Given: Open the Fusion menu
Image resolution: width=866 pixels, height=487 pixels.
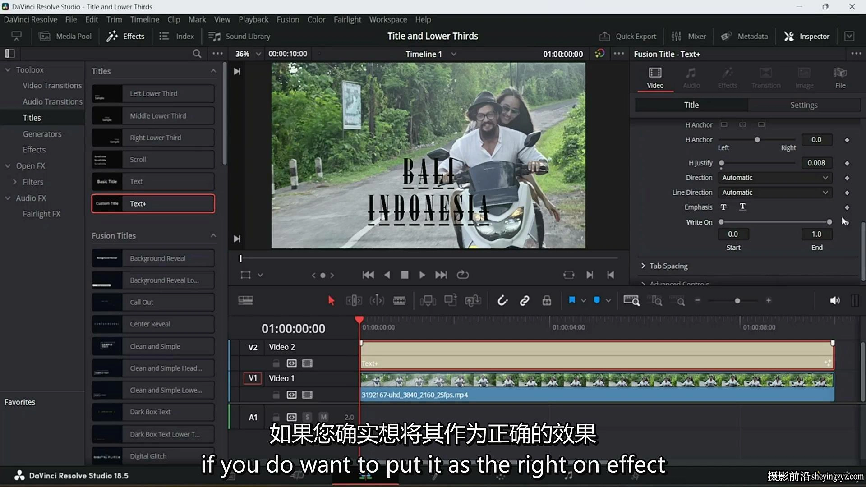Looking at the screenshot, I should [288, 19].
